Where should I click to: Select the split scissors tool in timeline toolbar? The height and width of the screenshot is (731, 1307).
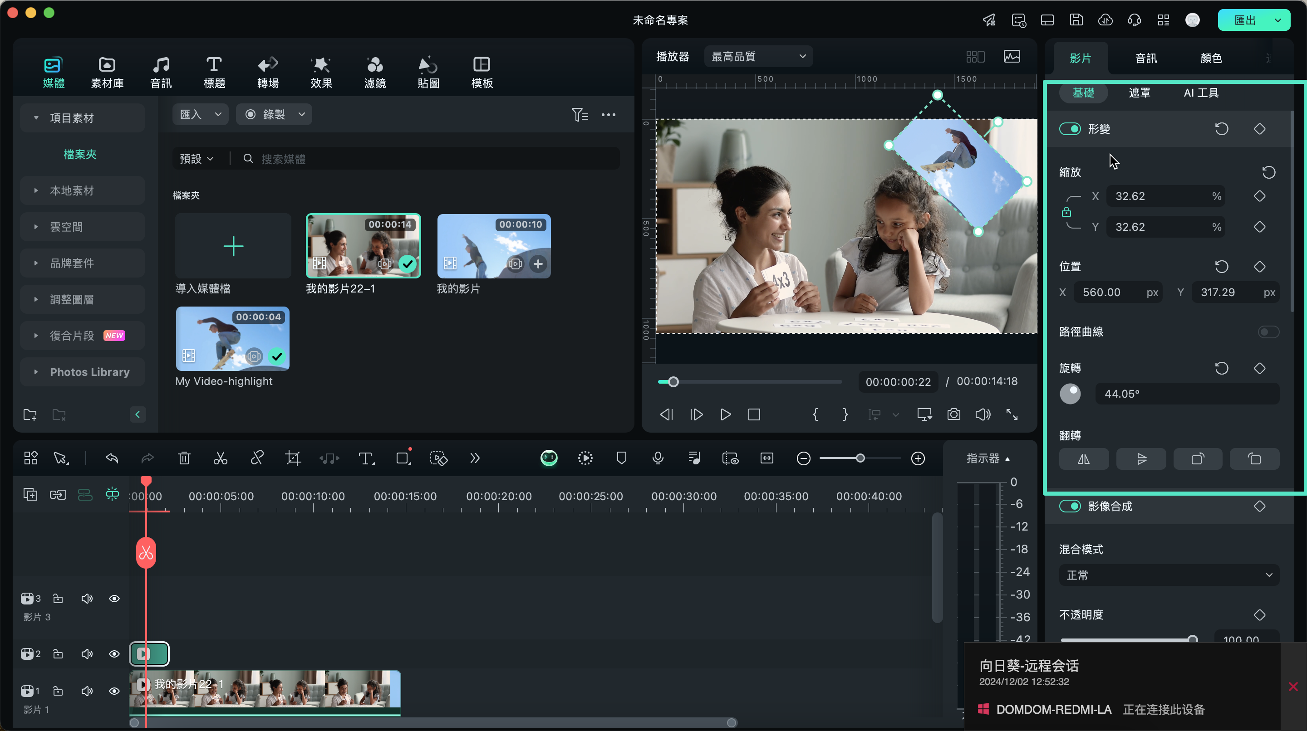(x=220, y=458)
